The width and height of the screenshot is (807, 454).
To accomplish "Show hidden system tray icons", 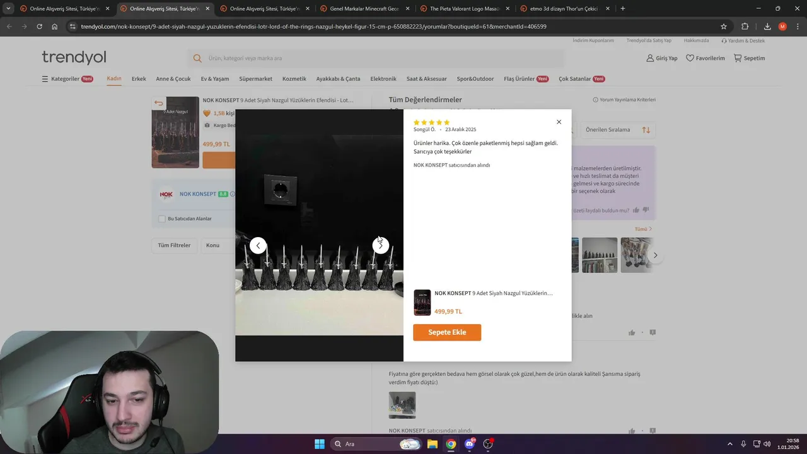I will (x=730, y=444).
